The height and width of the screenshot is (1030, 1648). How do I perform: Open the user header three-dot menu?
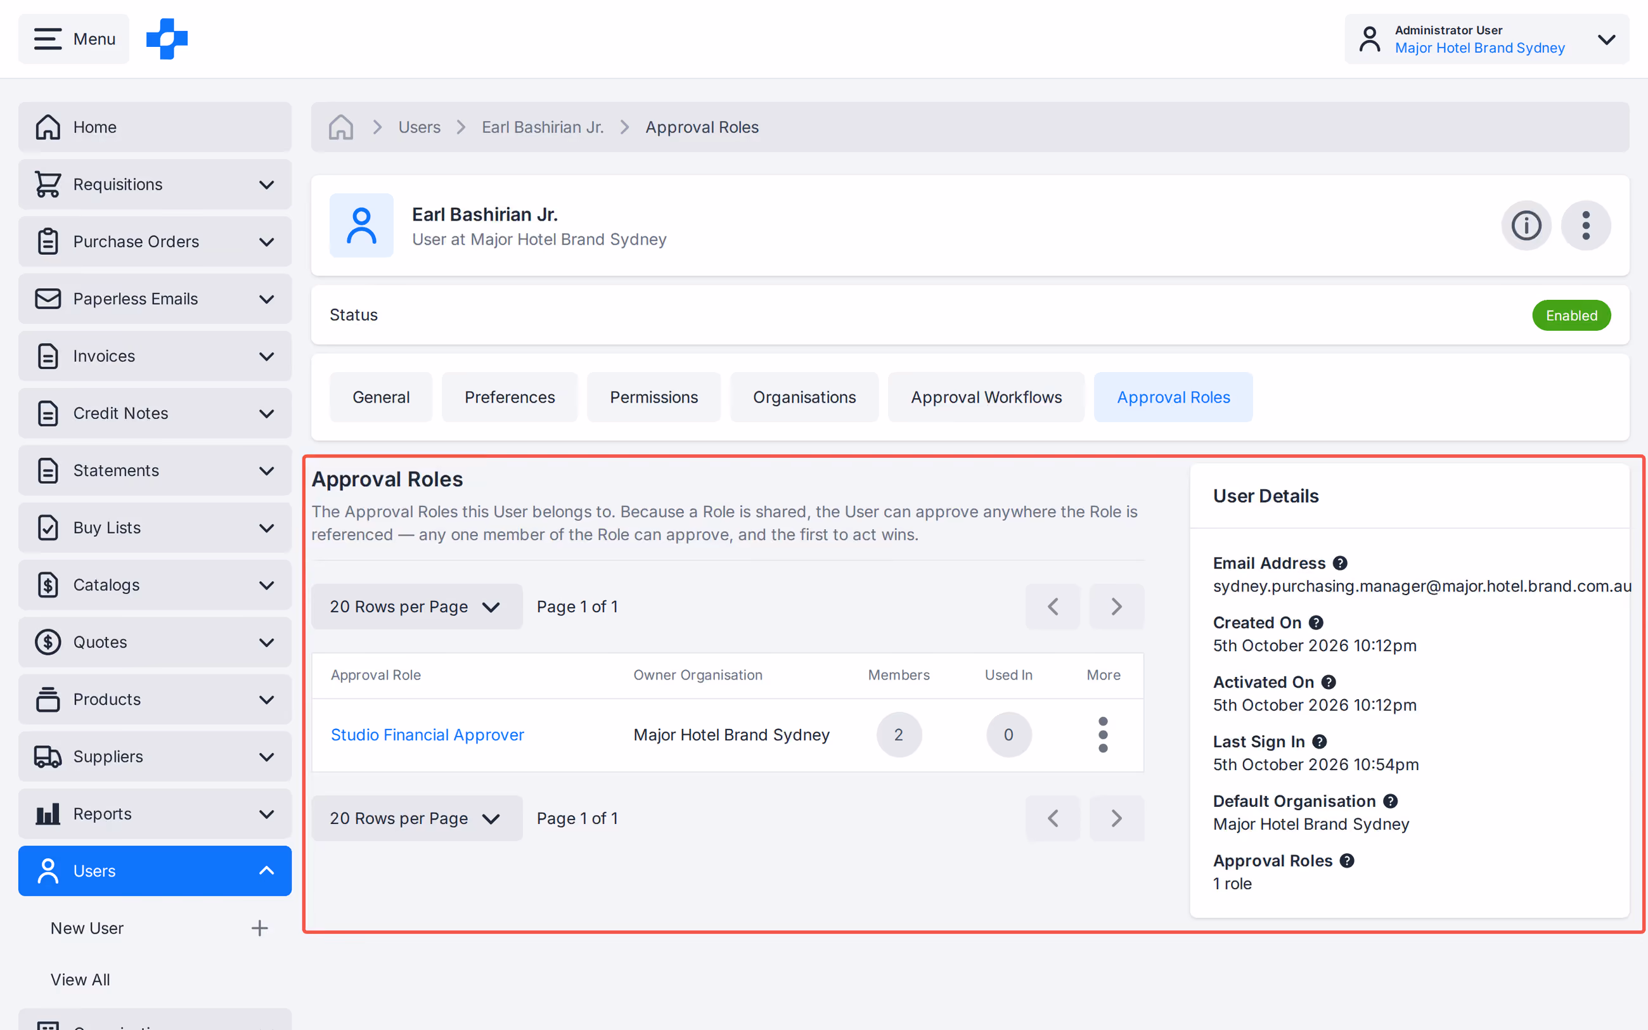pyautogui.click(x=1586, y=226)
